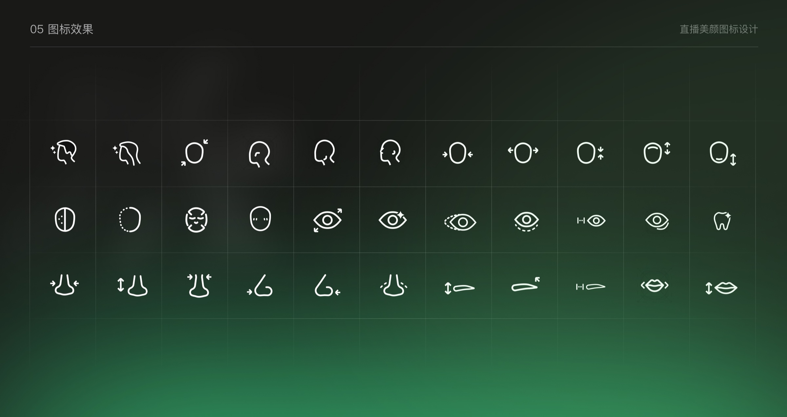Select the dotted outline face contour icon
This screenshot has width=787, height=417.
(x=130, y=219)
